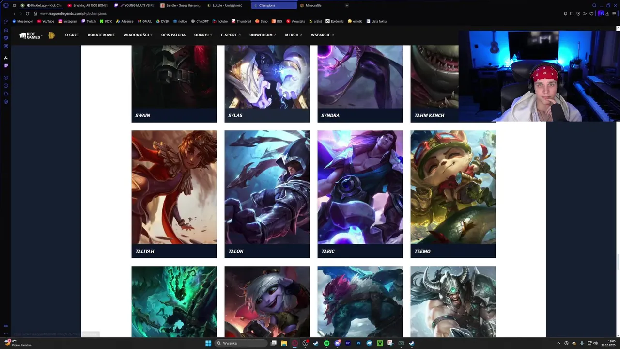Open MERCH external link in navigation
The height and width of the screenshot is (349, 620).
coord(294,35)
